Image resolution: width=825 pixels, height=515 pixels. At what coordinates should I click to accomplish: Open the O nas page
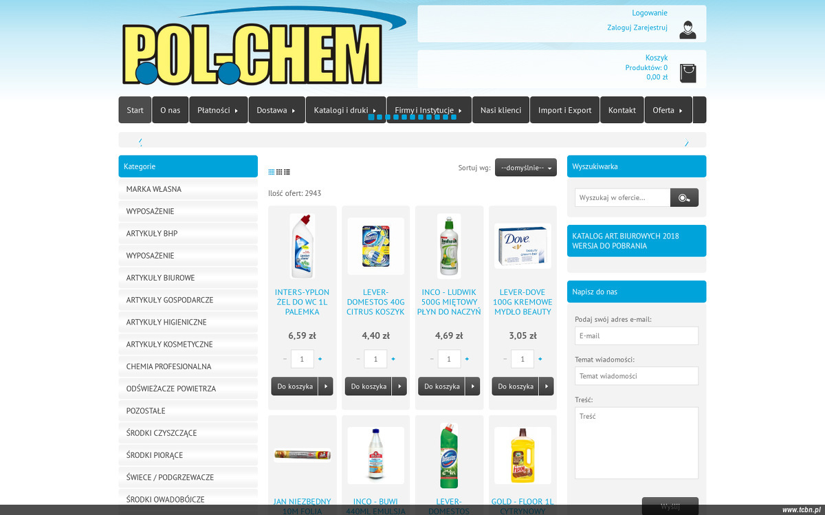[170, 110]
